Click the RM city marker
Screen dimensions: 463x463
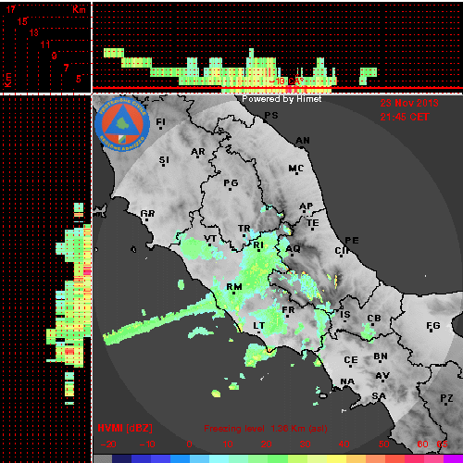pyautogui.click(x=234, y=288)
